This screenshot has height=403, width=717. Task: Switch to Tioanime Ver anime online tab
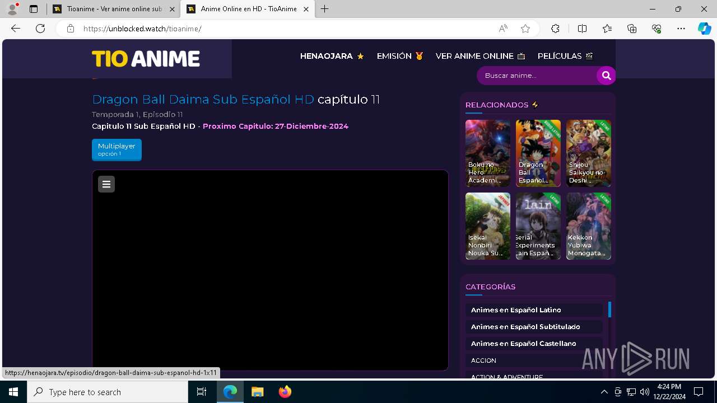point(114,9)
